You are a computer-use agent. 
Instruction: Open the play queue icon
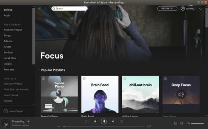point(176,123)
